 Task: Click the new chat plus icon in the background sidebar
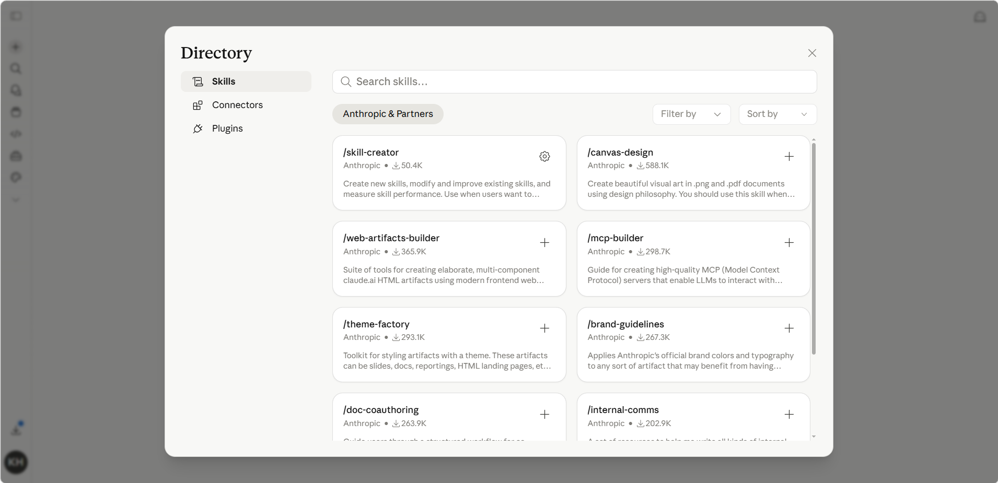[16, 47]
